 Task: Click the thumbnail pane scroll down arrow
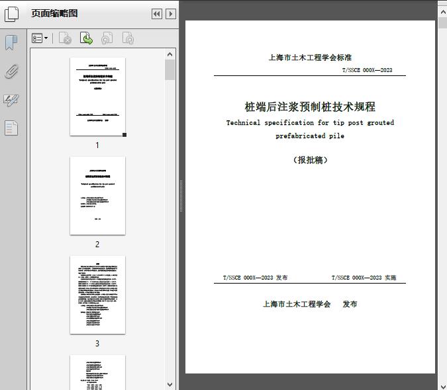click(x=170, y=385)
